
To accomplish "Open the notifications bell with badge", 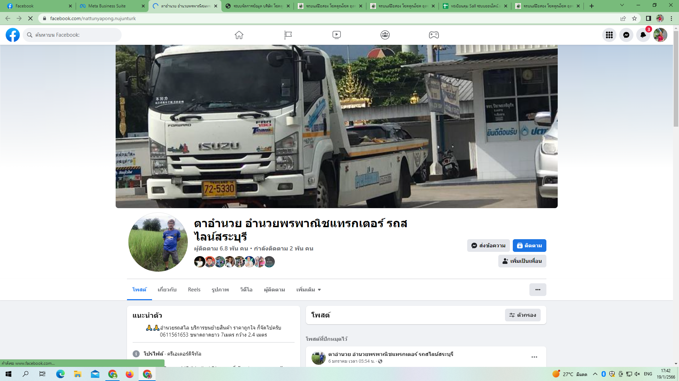I will [643, 35].
